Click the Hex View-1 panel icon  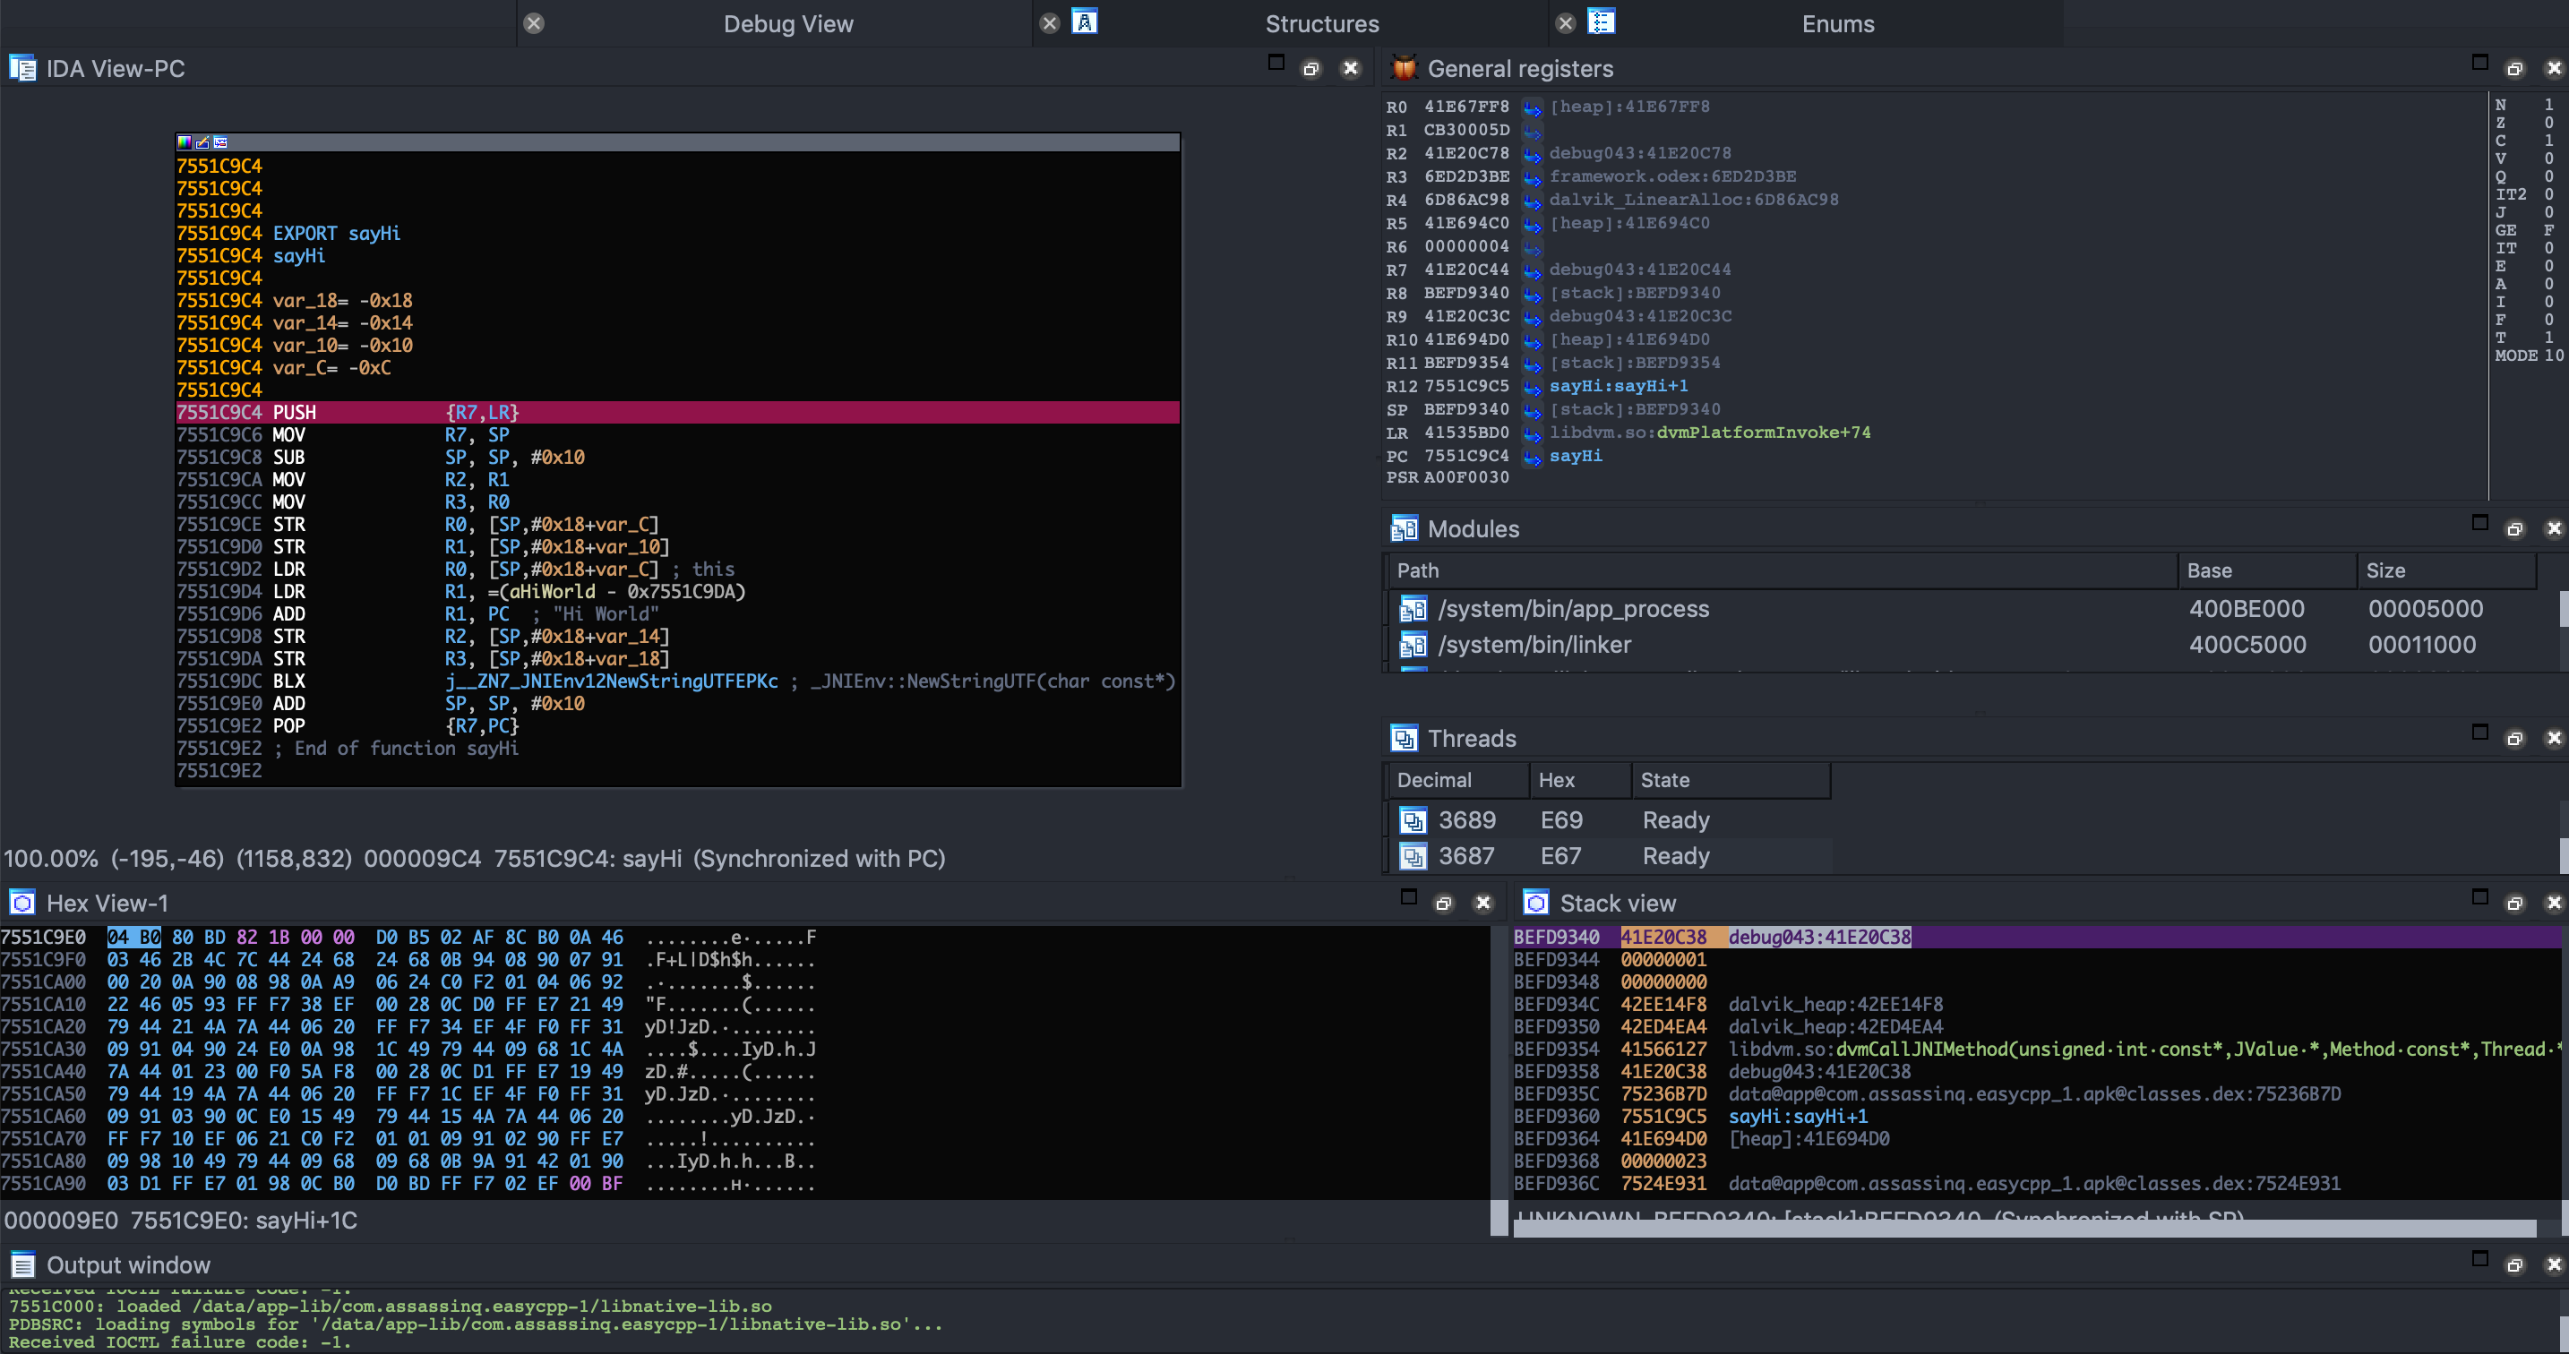coord(21,903)
